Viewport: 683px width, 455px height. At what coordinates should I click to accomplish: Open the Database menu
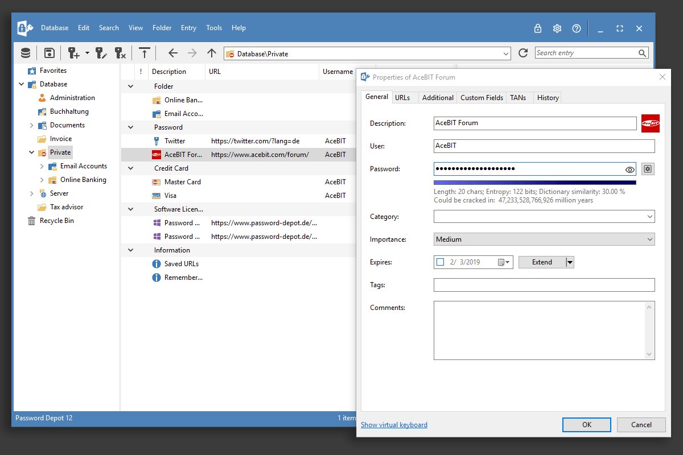pyautogui.click(x=55, y=28)
